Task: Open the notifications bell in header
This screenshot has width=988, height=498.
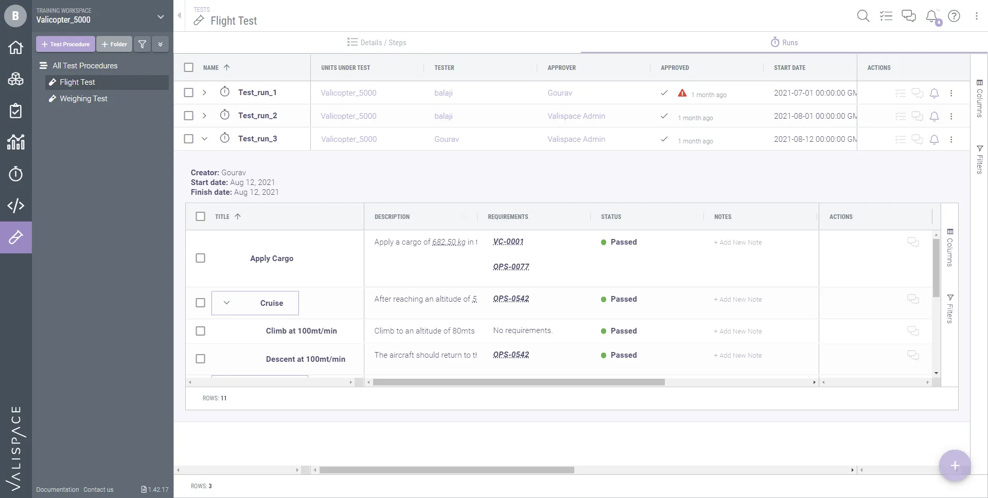Action: pos(931,16)
